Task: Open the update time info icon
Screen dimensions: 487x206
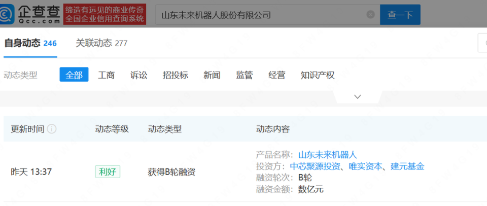Action: coord(52,129)
